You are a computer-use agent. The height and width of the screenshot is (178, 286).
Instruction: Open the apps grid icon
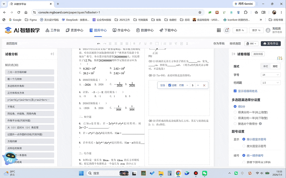(219, 30)
